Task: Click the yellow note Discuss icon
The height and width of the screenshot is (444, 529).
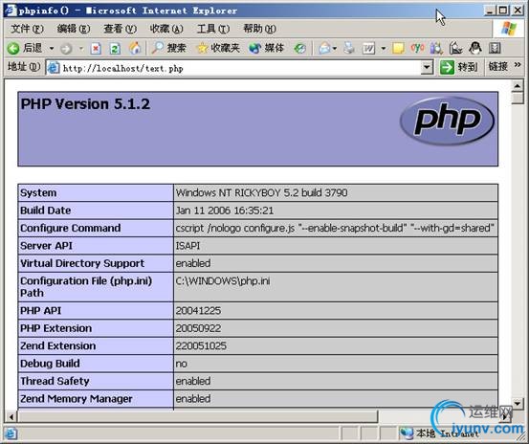Action: point(398,49)
